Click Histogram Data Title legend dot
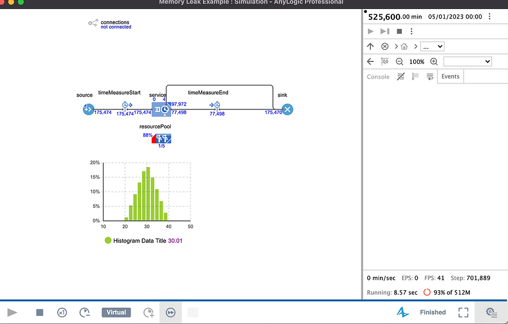508x324 pixels. [x=108, y=240]
